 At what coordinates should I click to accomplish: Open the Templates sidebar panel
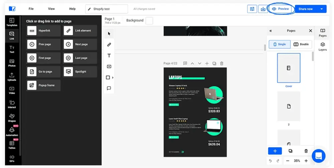coord(12,22)
